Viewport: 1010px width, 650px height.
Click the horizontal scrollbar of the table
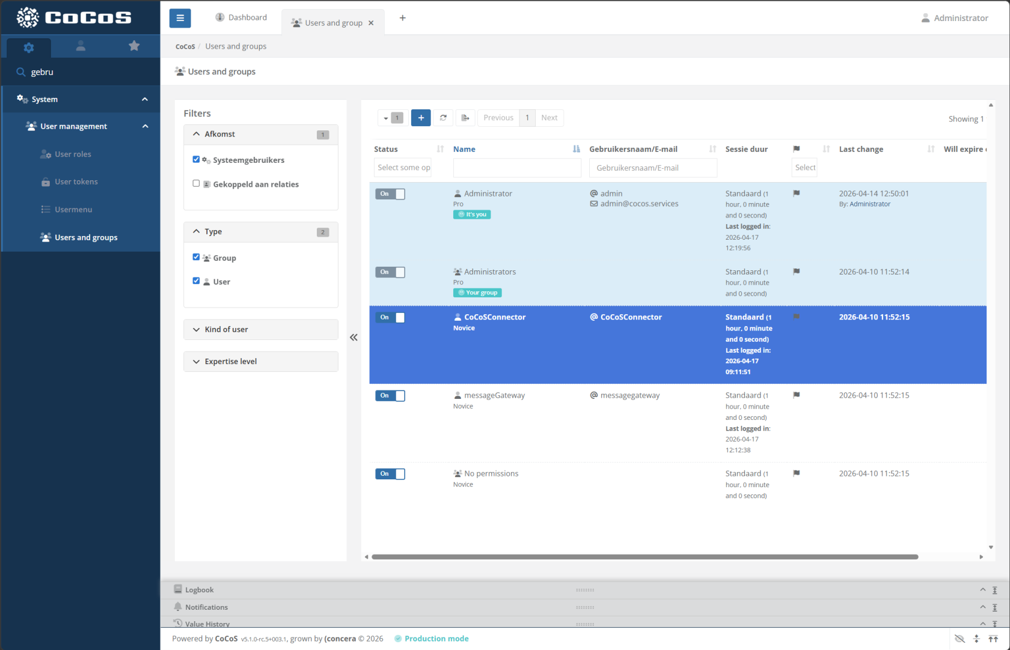point(644,557)
